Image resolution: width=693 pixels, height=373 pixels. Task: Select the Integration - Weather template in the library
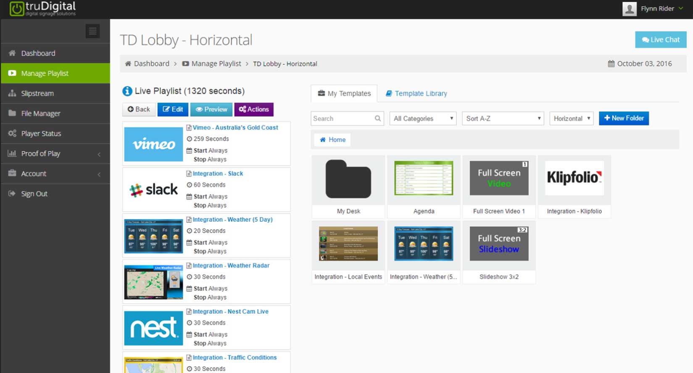click(424, 252)
